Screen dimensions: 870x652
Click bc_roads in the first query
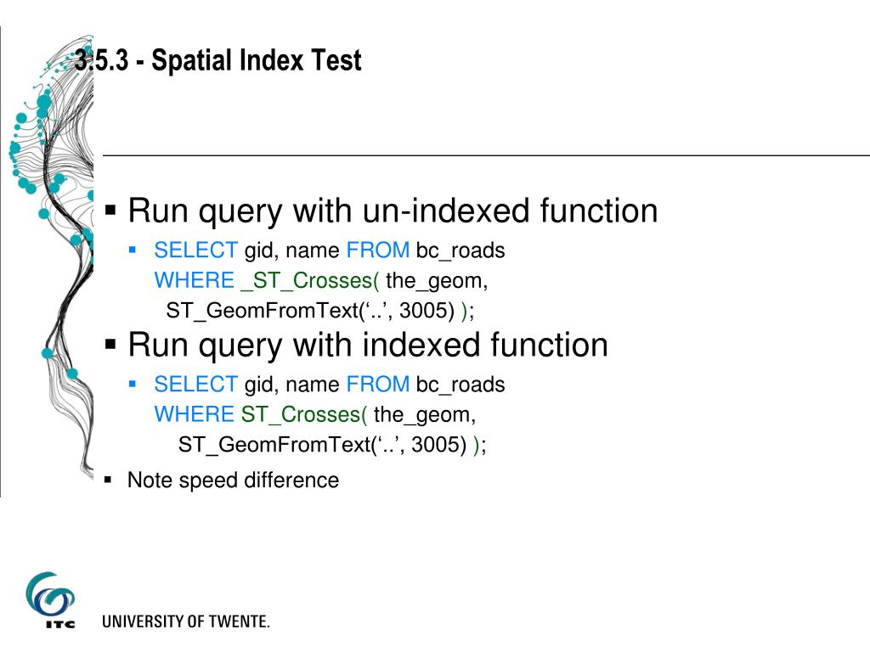pos(460,250)
